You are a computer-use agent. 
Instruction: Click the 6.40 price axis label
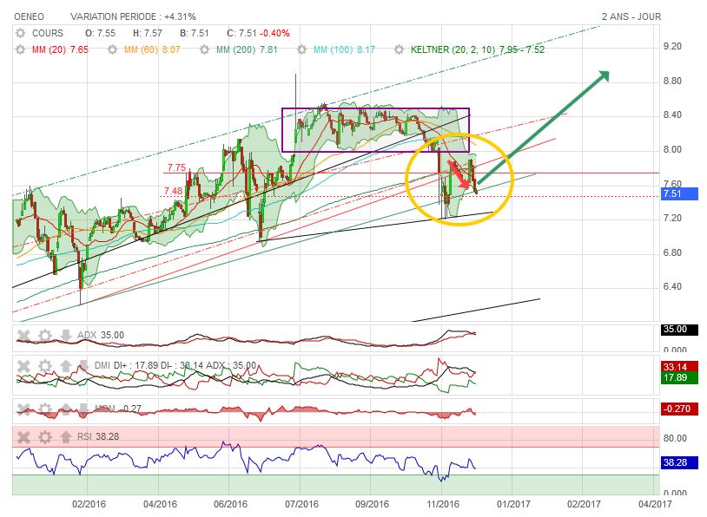672,287
